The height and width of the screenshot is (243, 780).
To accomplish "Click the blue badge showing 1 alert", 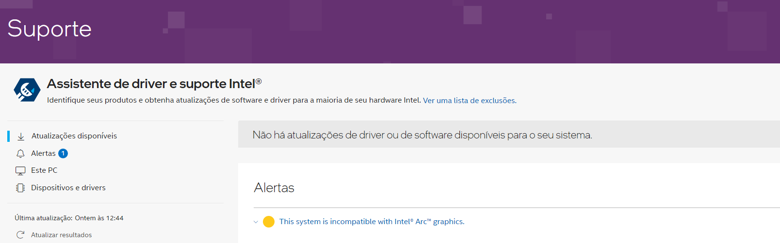I will click(63, 153).
